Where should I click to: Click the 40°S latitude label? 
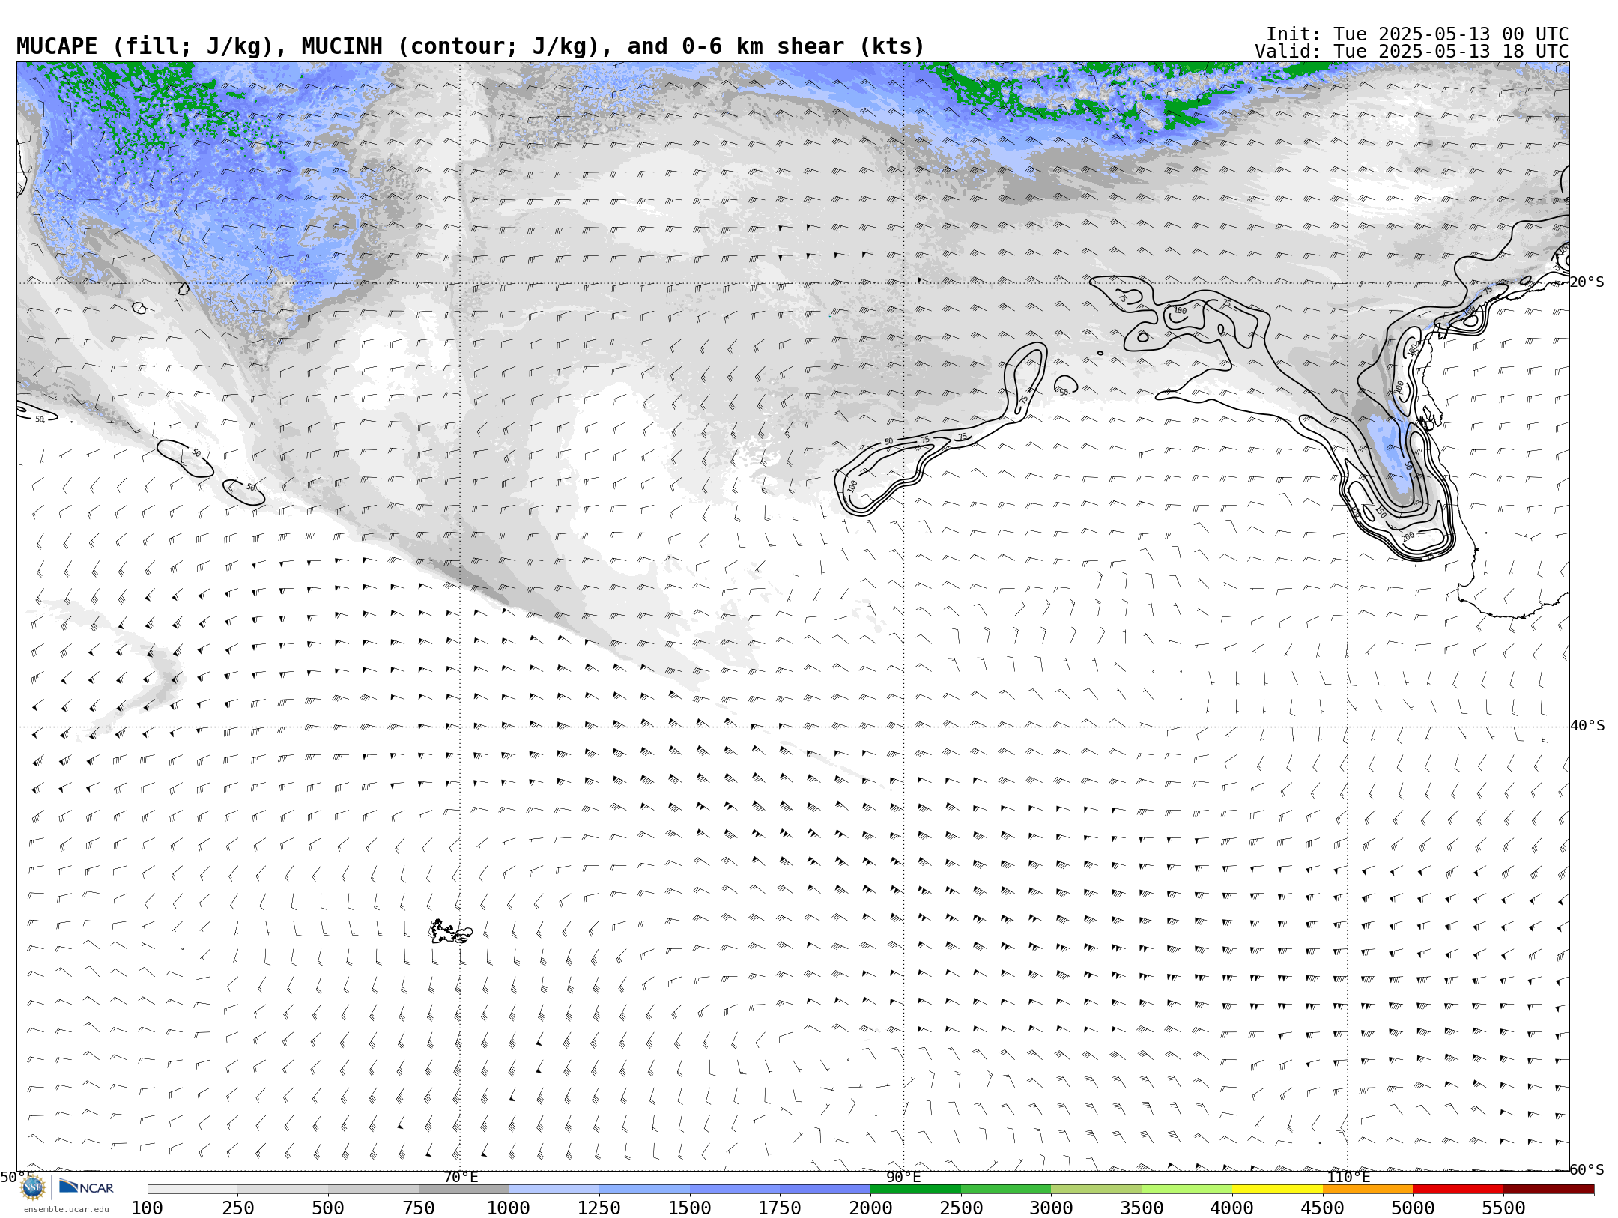tap(1587, 726)
